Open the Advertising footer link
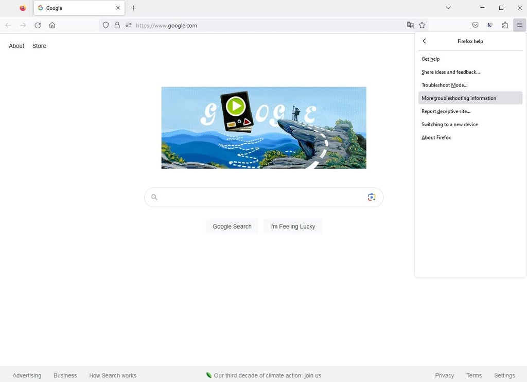Screen dimensions: 527x382 tap(27, 376)
